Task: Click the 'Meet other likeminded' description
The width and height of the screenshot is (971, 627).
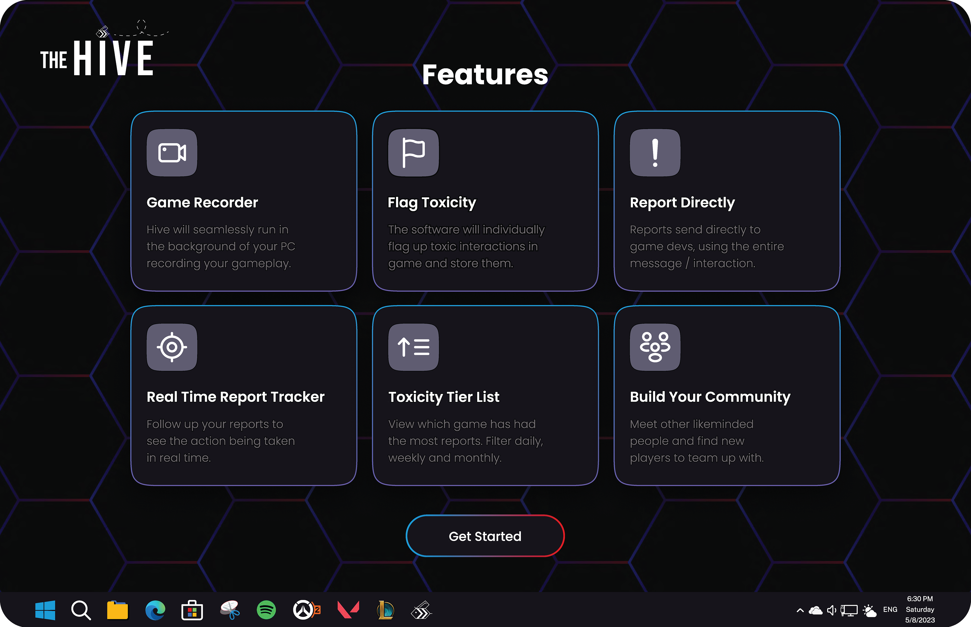Action: point(696,441)
